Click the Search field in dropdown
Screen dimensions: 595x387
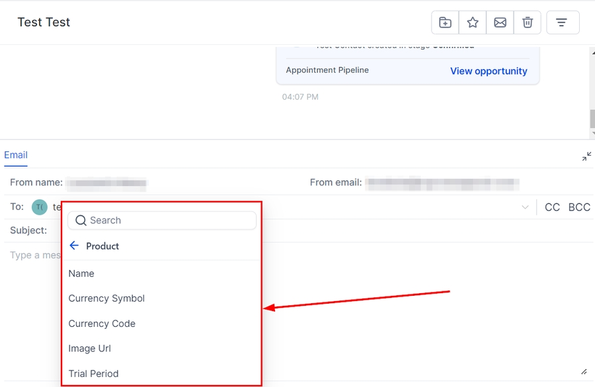(162, 221)
